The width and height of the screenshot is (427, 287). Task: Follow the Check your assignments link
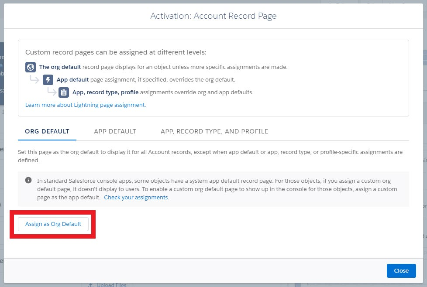pyautogui.click(x=136, y=198)
